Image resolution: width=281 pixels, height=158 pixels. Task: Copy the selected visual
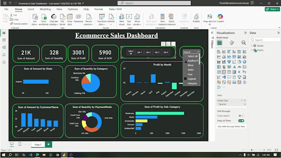click(14, 19)
